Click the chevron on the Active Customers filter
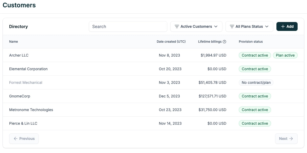The image size is (307, 153). tap(216, 26)
